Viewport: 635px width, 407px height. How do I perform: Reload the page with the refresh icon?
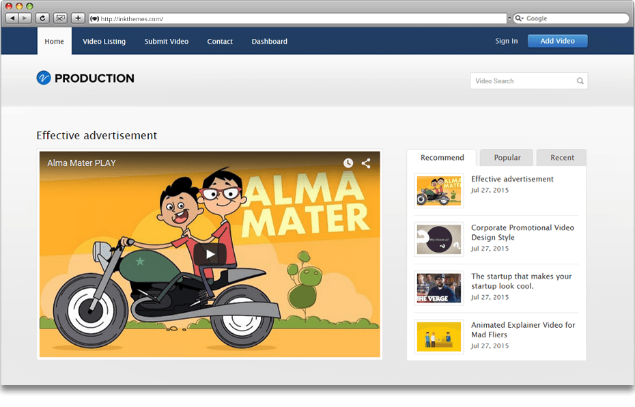[x=42, y=18]
